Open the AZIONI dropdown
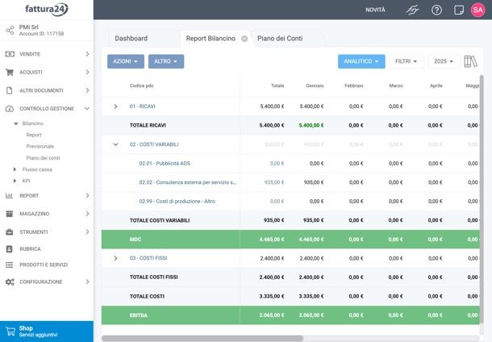Image resolution: width=492 pixels, height=342 pixels. [126, 61]
